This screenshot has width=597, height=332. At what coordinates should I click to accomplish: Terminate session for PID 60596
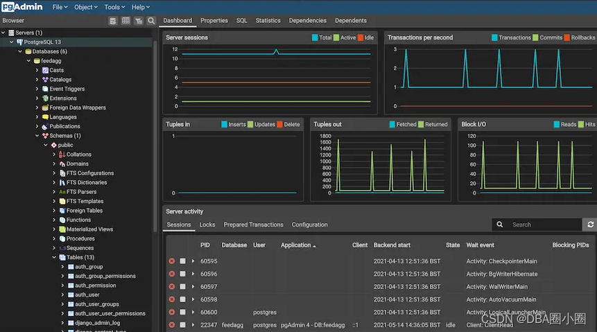tap(172, 274)
